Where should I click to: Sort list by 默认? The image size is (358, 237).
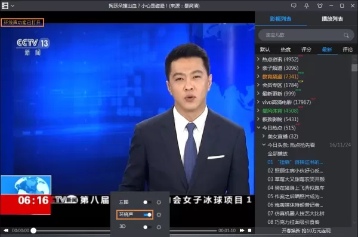pyautogui.click(x=265, y=50)
